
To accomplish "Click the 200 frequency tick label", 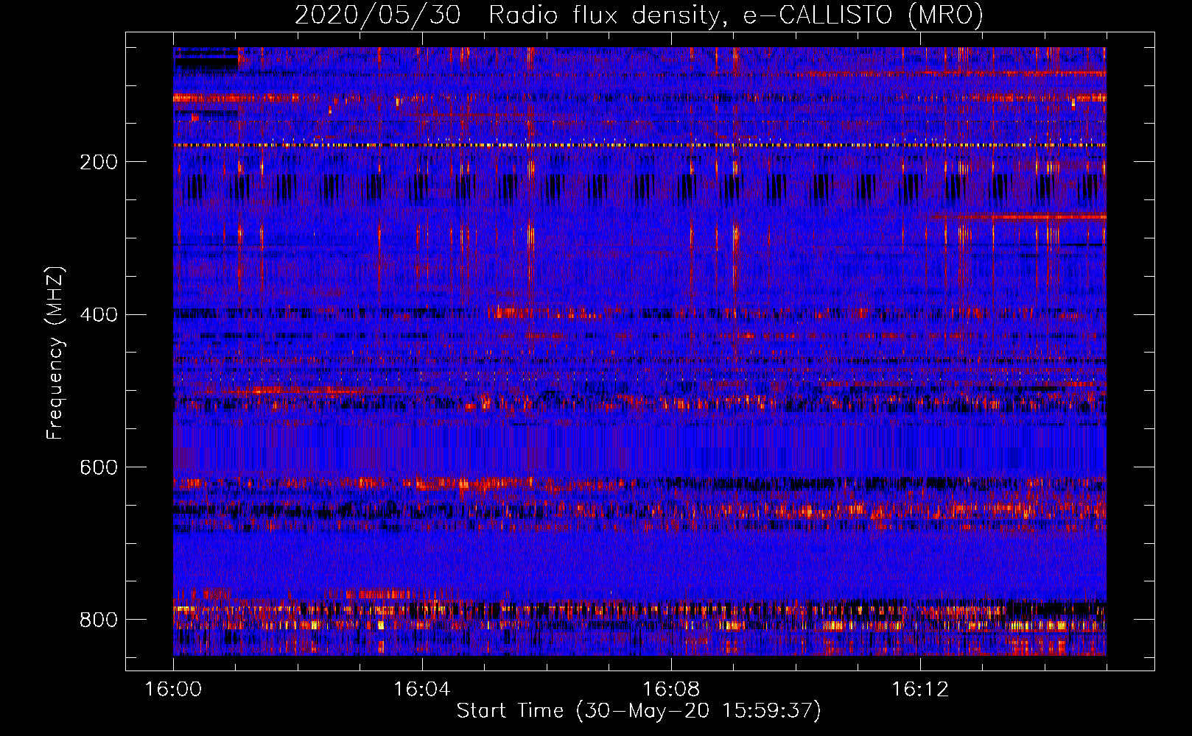I will tap(99, 162).
